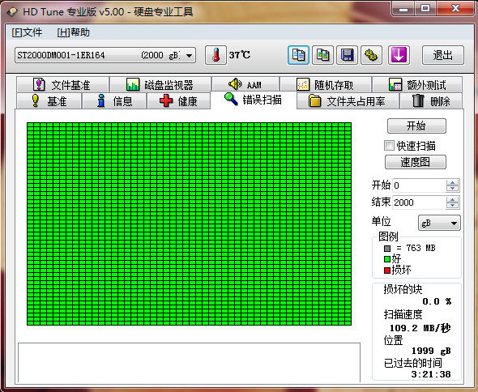Click the magnifier 错误扫描 icon

pos(231,99)
